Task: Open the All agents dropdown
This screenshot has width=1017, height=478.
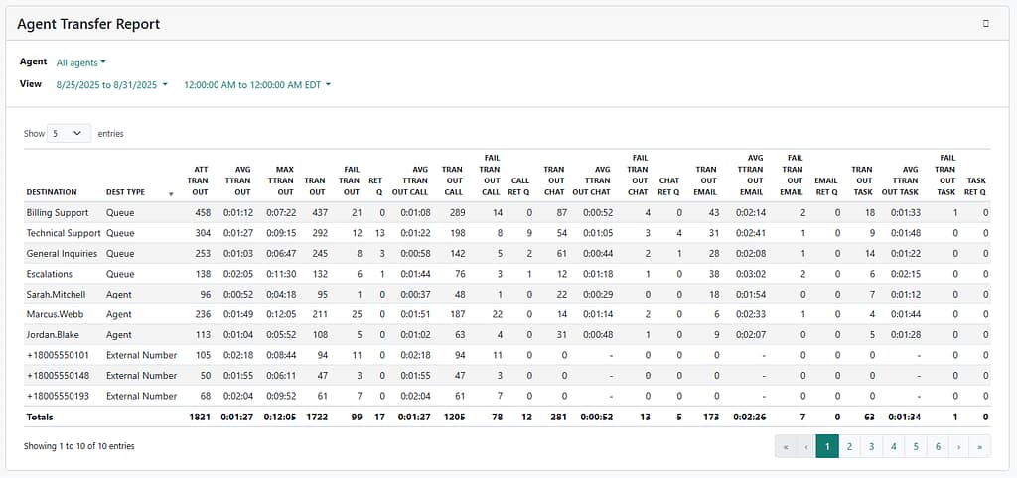Action: pos(80,62)
